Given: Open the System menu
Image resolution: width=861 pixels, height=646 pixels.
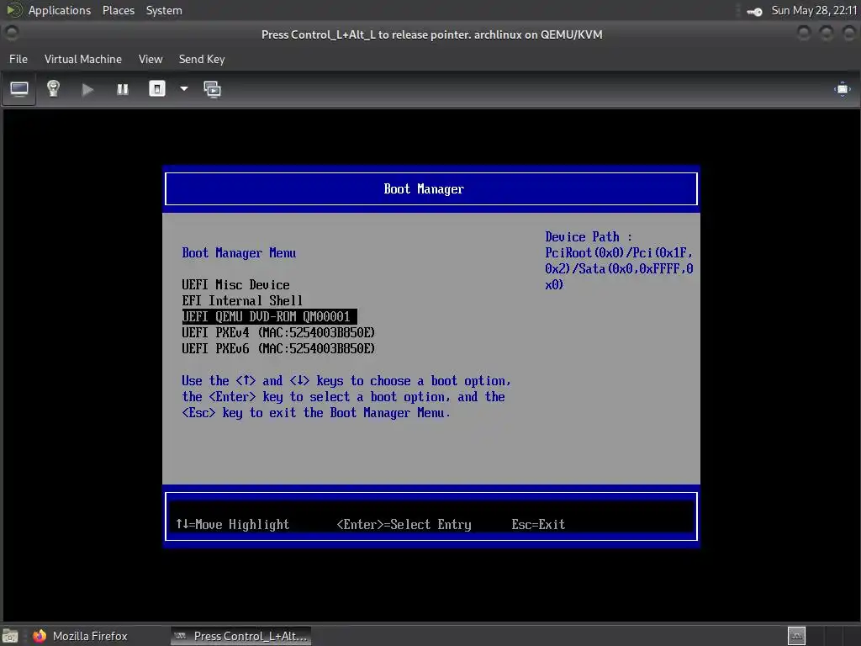Looking at the screenshot, I should pyautogui.click(x=164, y=10).
